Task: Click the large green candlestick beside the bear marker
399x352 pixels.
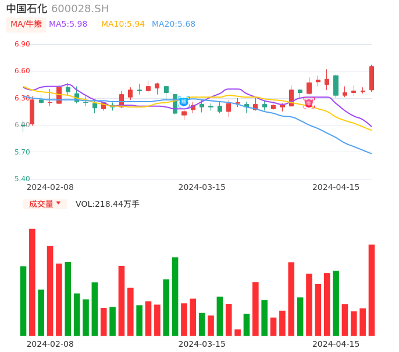Action: coord(175,104)
